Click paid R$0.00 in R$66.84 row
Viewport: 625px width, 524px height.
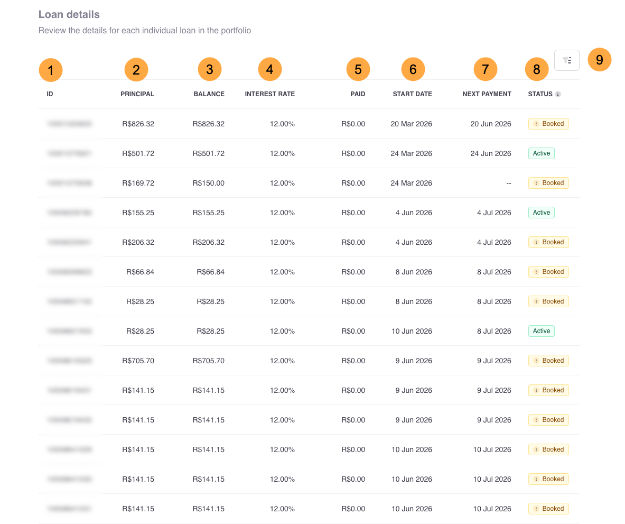(353, 272)
